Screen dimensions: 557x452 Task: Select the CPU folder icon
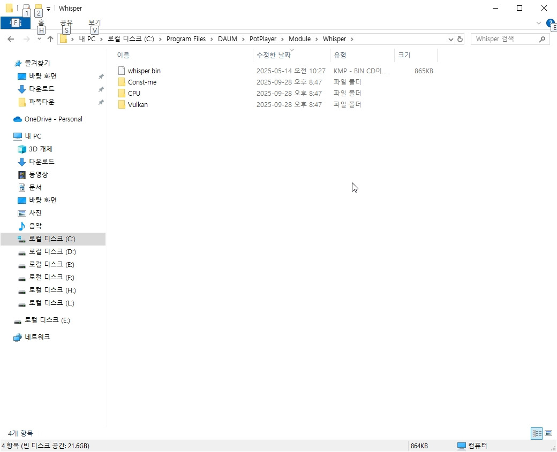[x=122, y=93]
